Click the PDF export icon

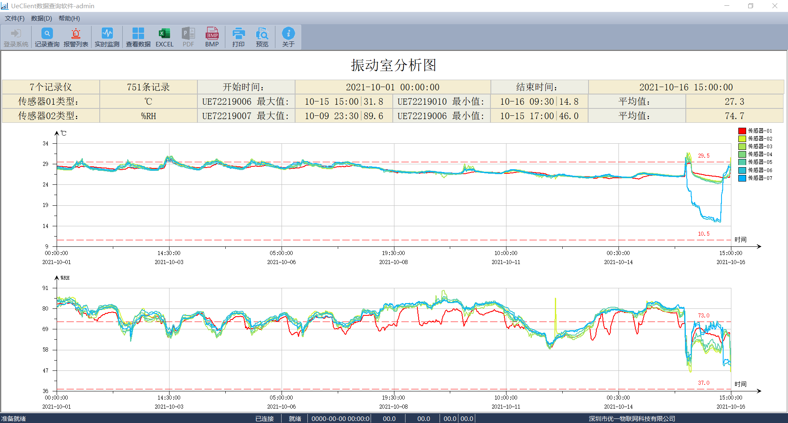pyautogui.click(x=188, y=37)
